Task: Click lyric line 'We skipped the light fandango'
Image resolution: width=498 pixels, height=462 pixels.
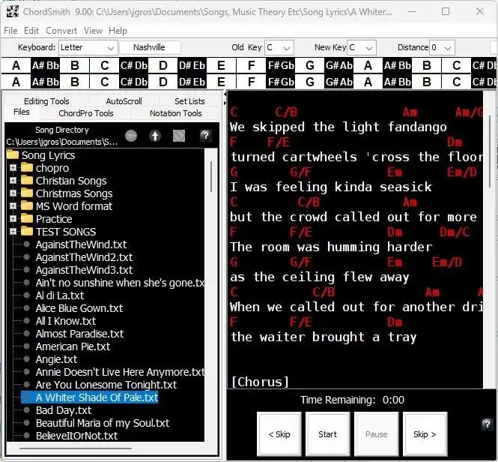Action: point(338,127)
